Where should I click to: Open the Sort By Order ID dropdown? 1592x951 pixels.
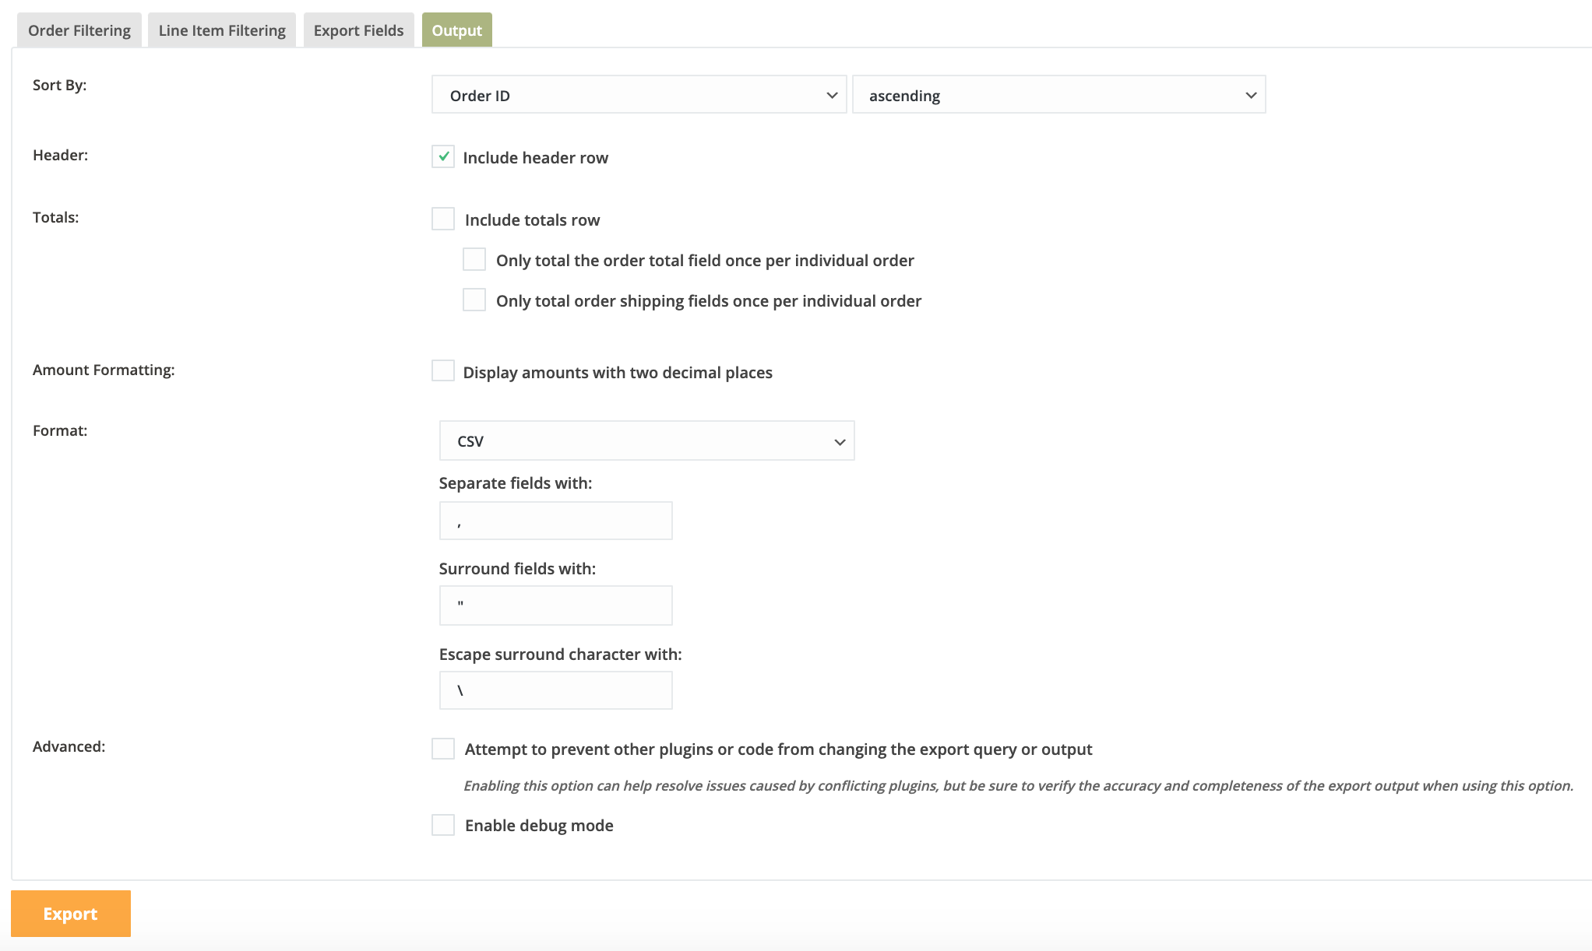(639, 95)
